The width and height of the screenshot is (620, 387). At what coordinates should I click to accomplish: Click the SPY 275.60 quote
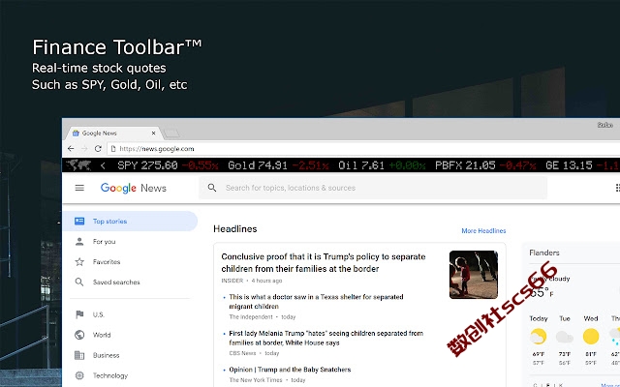[x=168, y=165]
